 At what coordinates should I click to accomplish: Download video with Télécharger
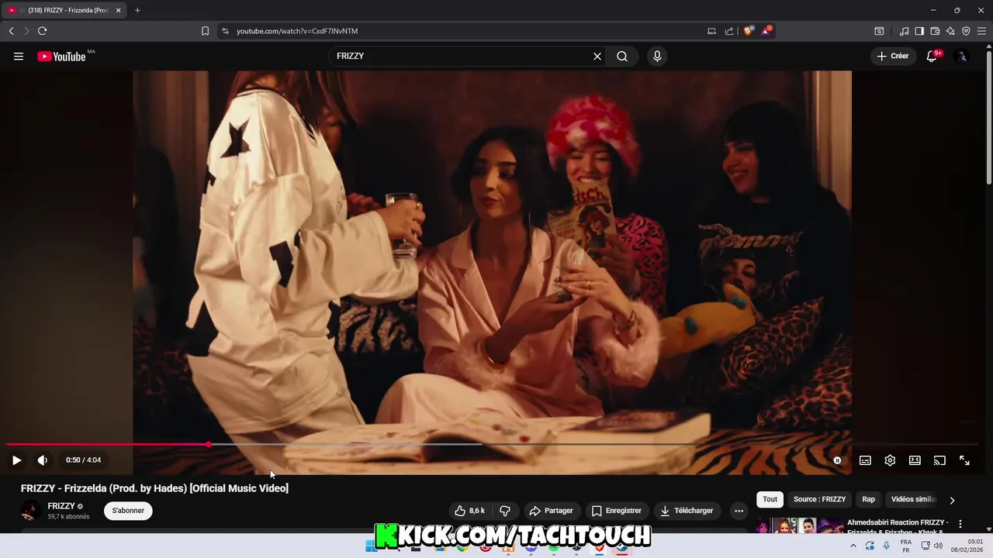(686, 511)
